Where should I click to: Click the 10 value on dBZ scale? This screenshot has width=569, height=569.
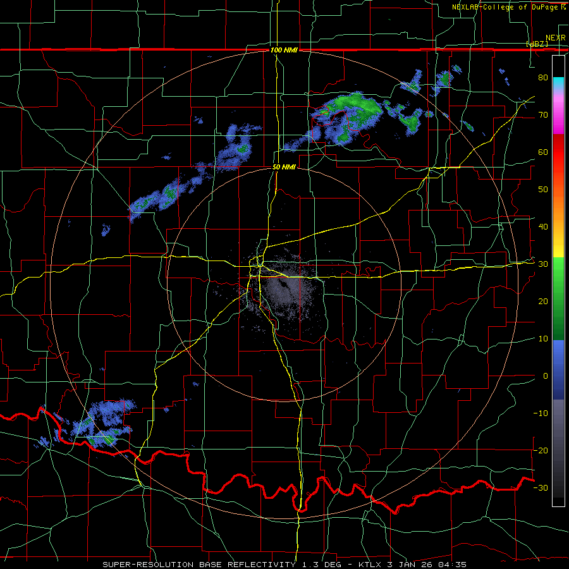coord(543,339)
